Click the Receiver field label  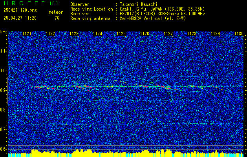[x=80, y=14]
